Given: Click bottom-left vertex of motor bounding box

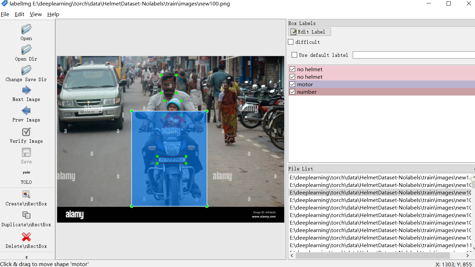Looking at the screenshot, I should pos(132,206).
